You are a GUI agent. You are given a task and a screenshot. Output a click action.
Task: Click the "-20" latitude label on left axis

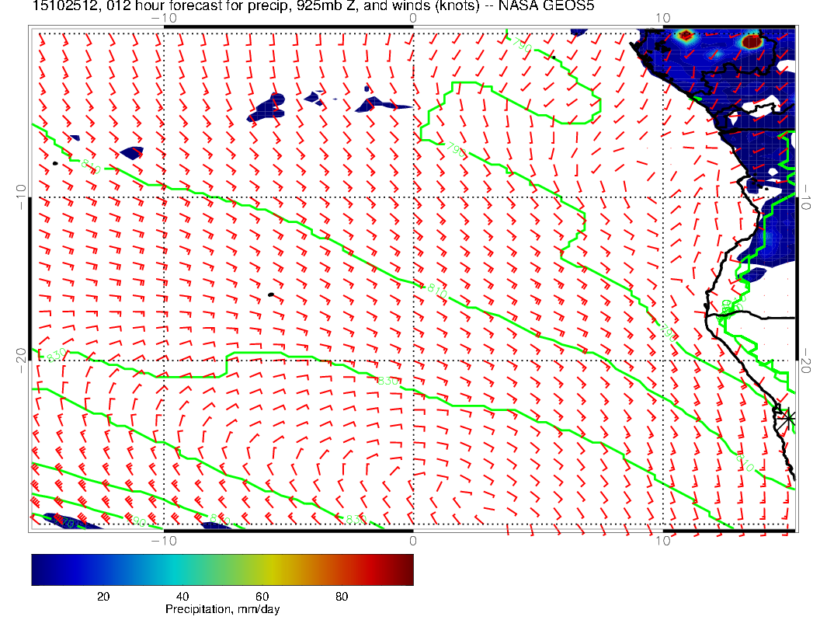[x=22, y=361]
